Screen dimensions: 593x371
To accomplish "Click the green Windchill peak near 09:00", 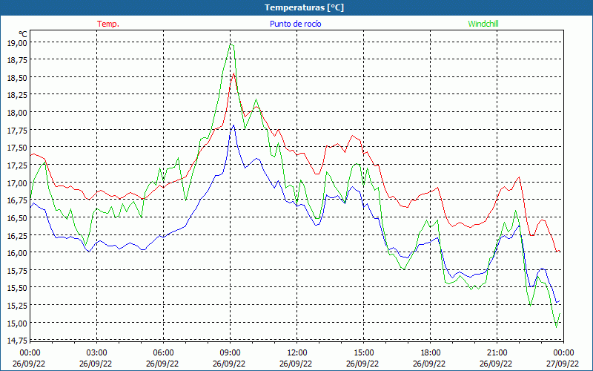I will click(x=231, y=45).
